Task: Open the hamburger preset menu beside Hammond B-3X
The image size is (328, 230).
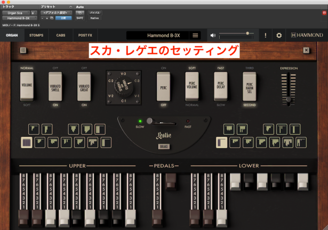Action: pyautogui.click(x=195, y=36)
